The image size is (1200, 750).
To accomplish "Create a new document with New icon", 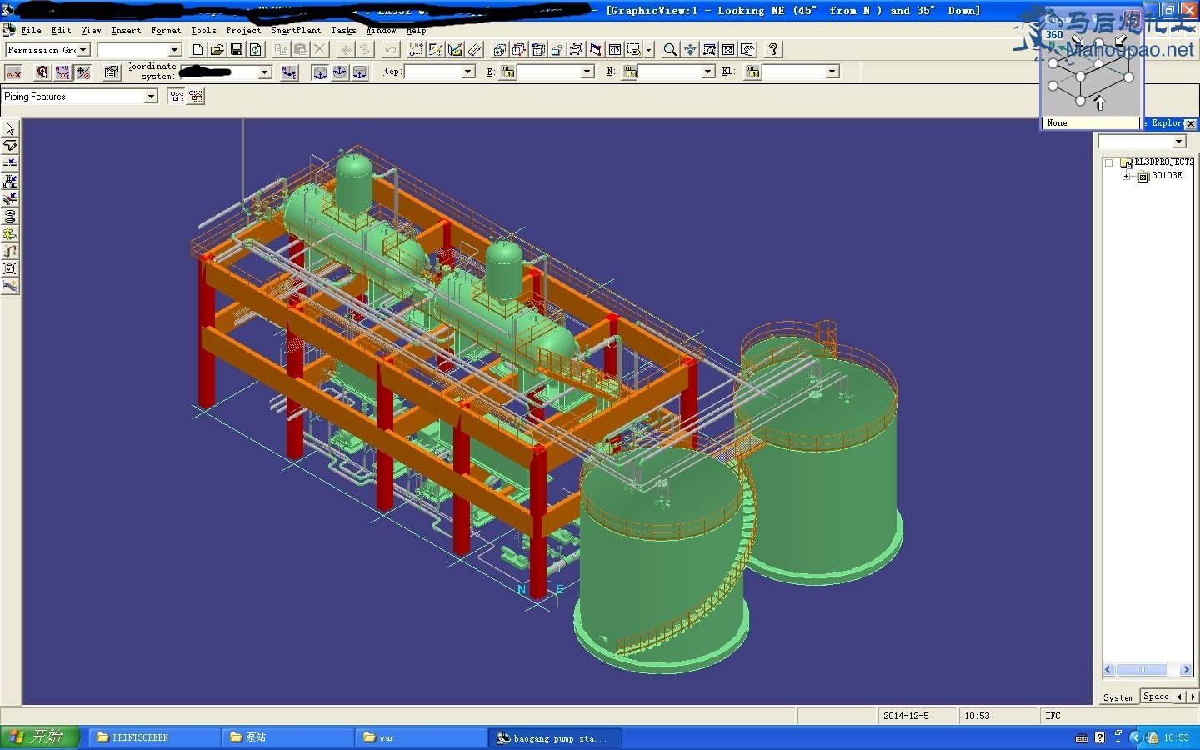I will [197, 50].
